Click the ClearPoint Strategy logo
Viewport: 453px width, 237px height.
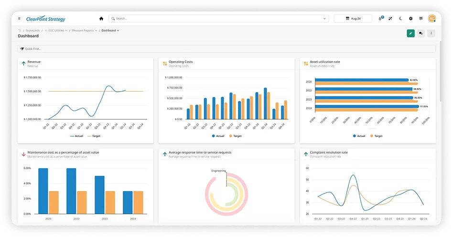pyautogui.click(x=46, y=19)
